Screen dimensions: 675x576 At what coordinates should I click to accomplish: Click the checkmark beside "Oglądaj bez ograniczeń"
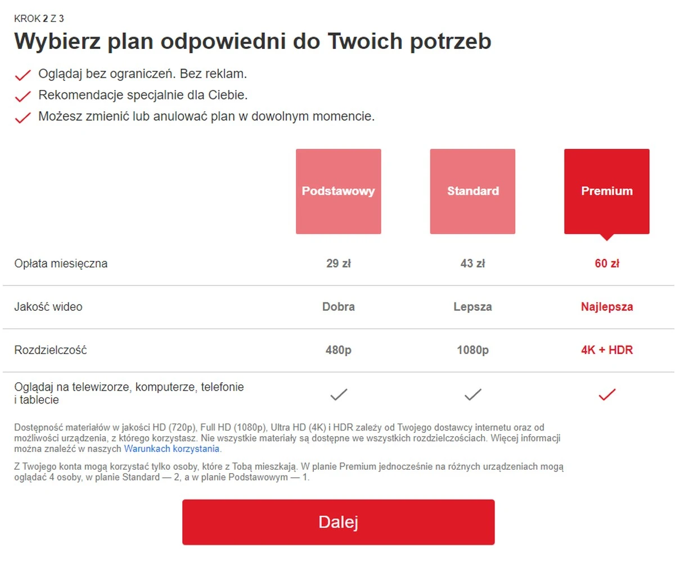point(22,75)
